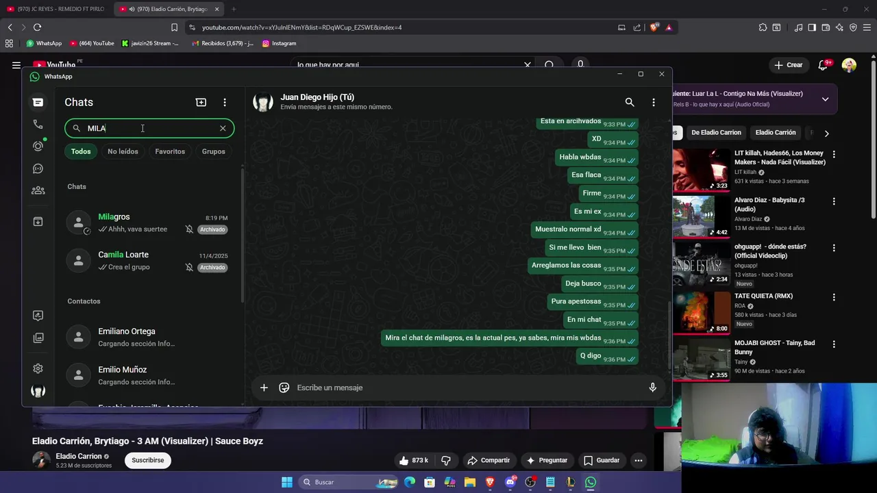Open your WhatsApp profile avatar in sidebar
877x493 pixels.
point(38,391)
